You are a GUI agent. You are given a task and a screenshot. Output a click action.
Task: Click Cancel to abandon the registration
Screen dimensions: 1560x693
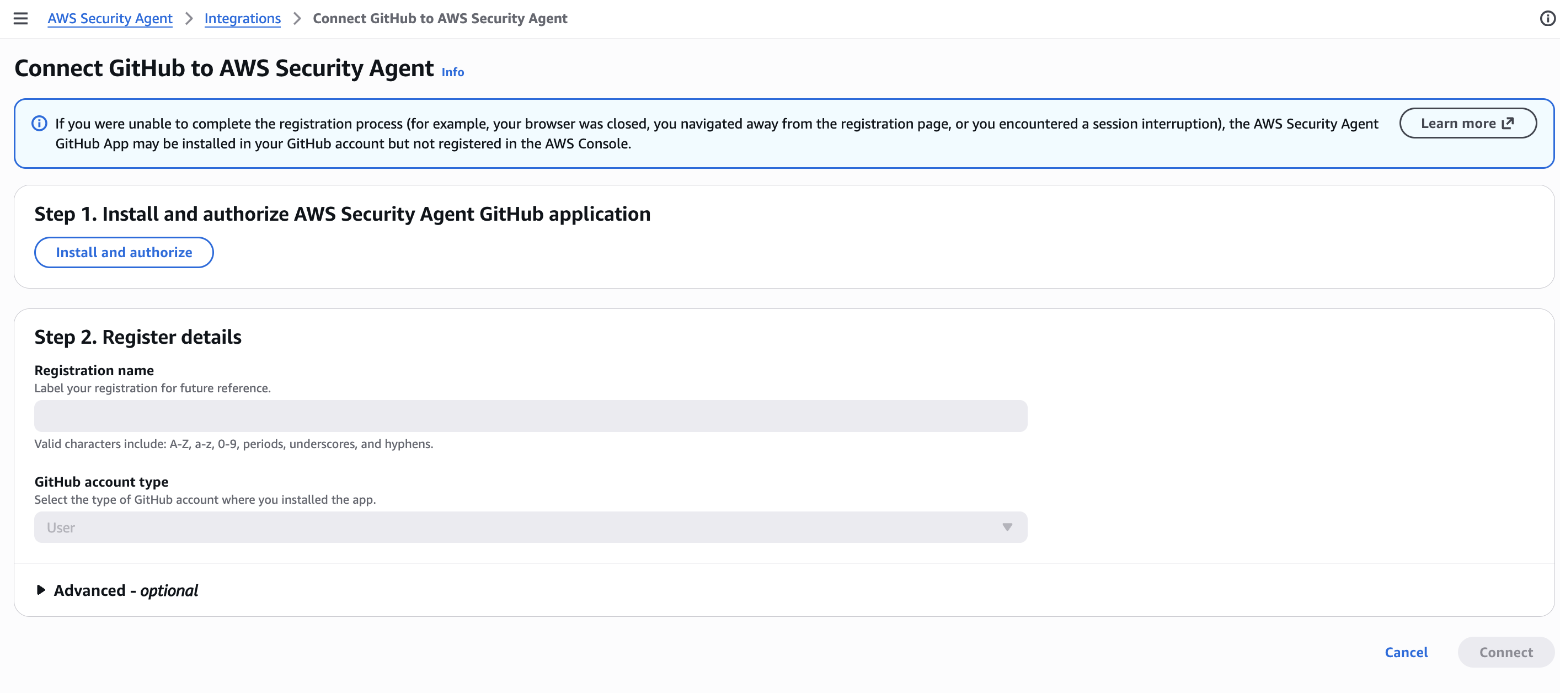tap(1406, 652)
